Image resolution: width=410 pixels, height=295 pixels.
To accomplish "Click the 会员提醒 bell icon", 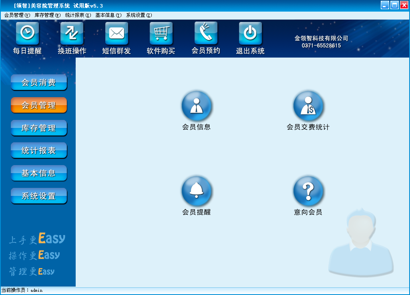I will click(x=197, y=191).
